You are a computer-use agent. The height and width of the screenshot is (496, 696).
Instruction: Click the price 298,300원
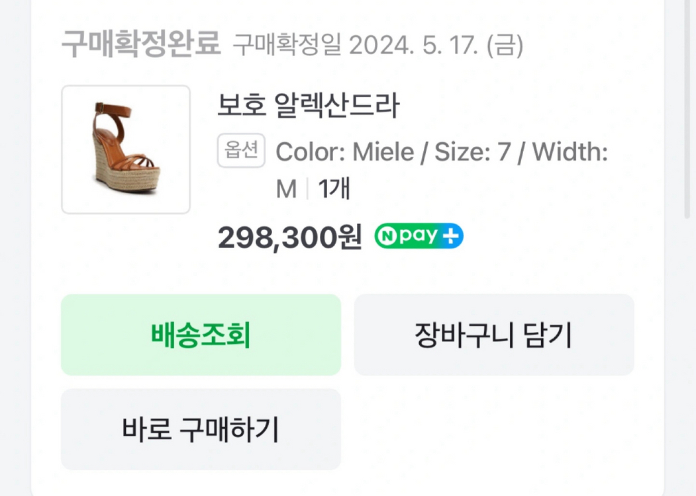(289, 236)
